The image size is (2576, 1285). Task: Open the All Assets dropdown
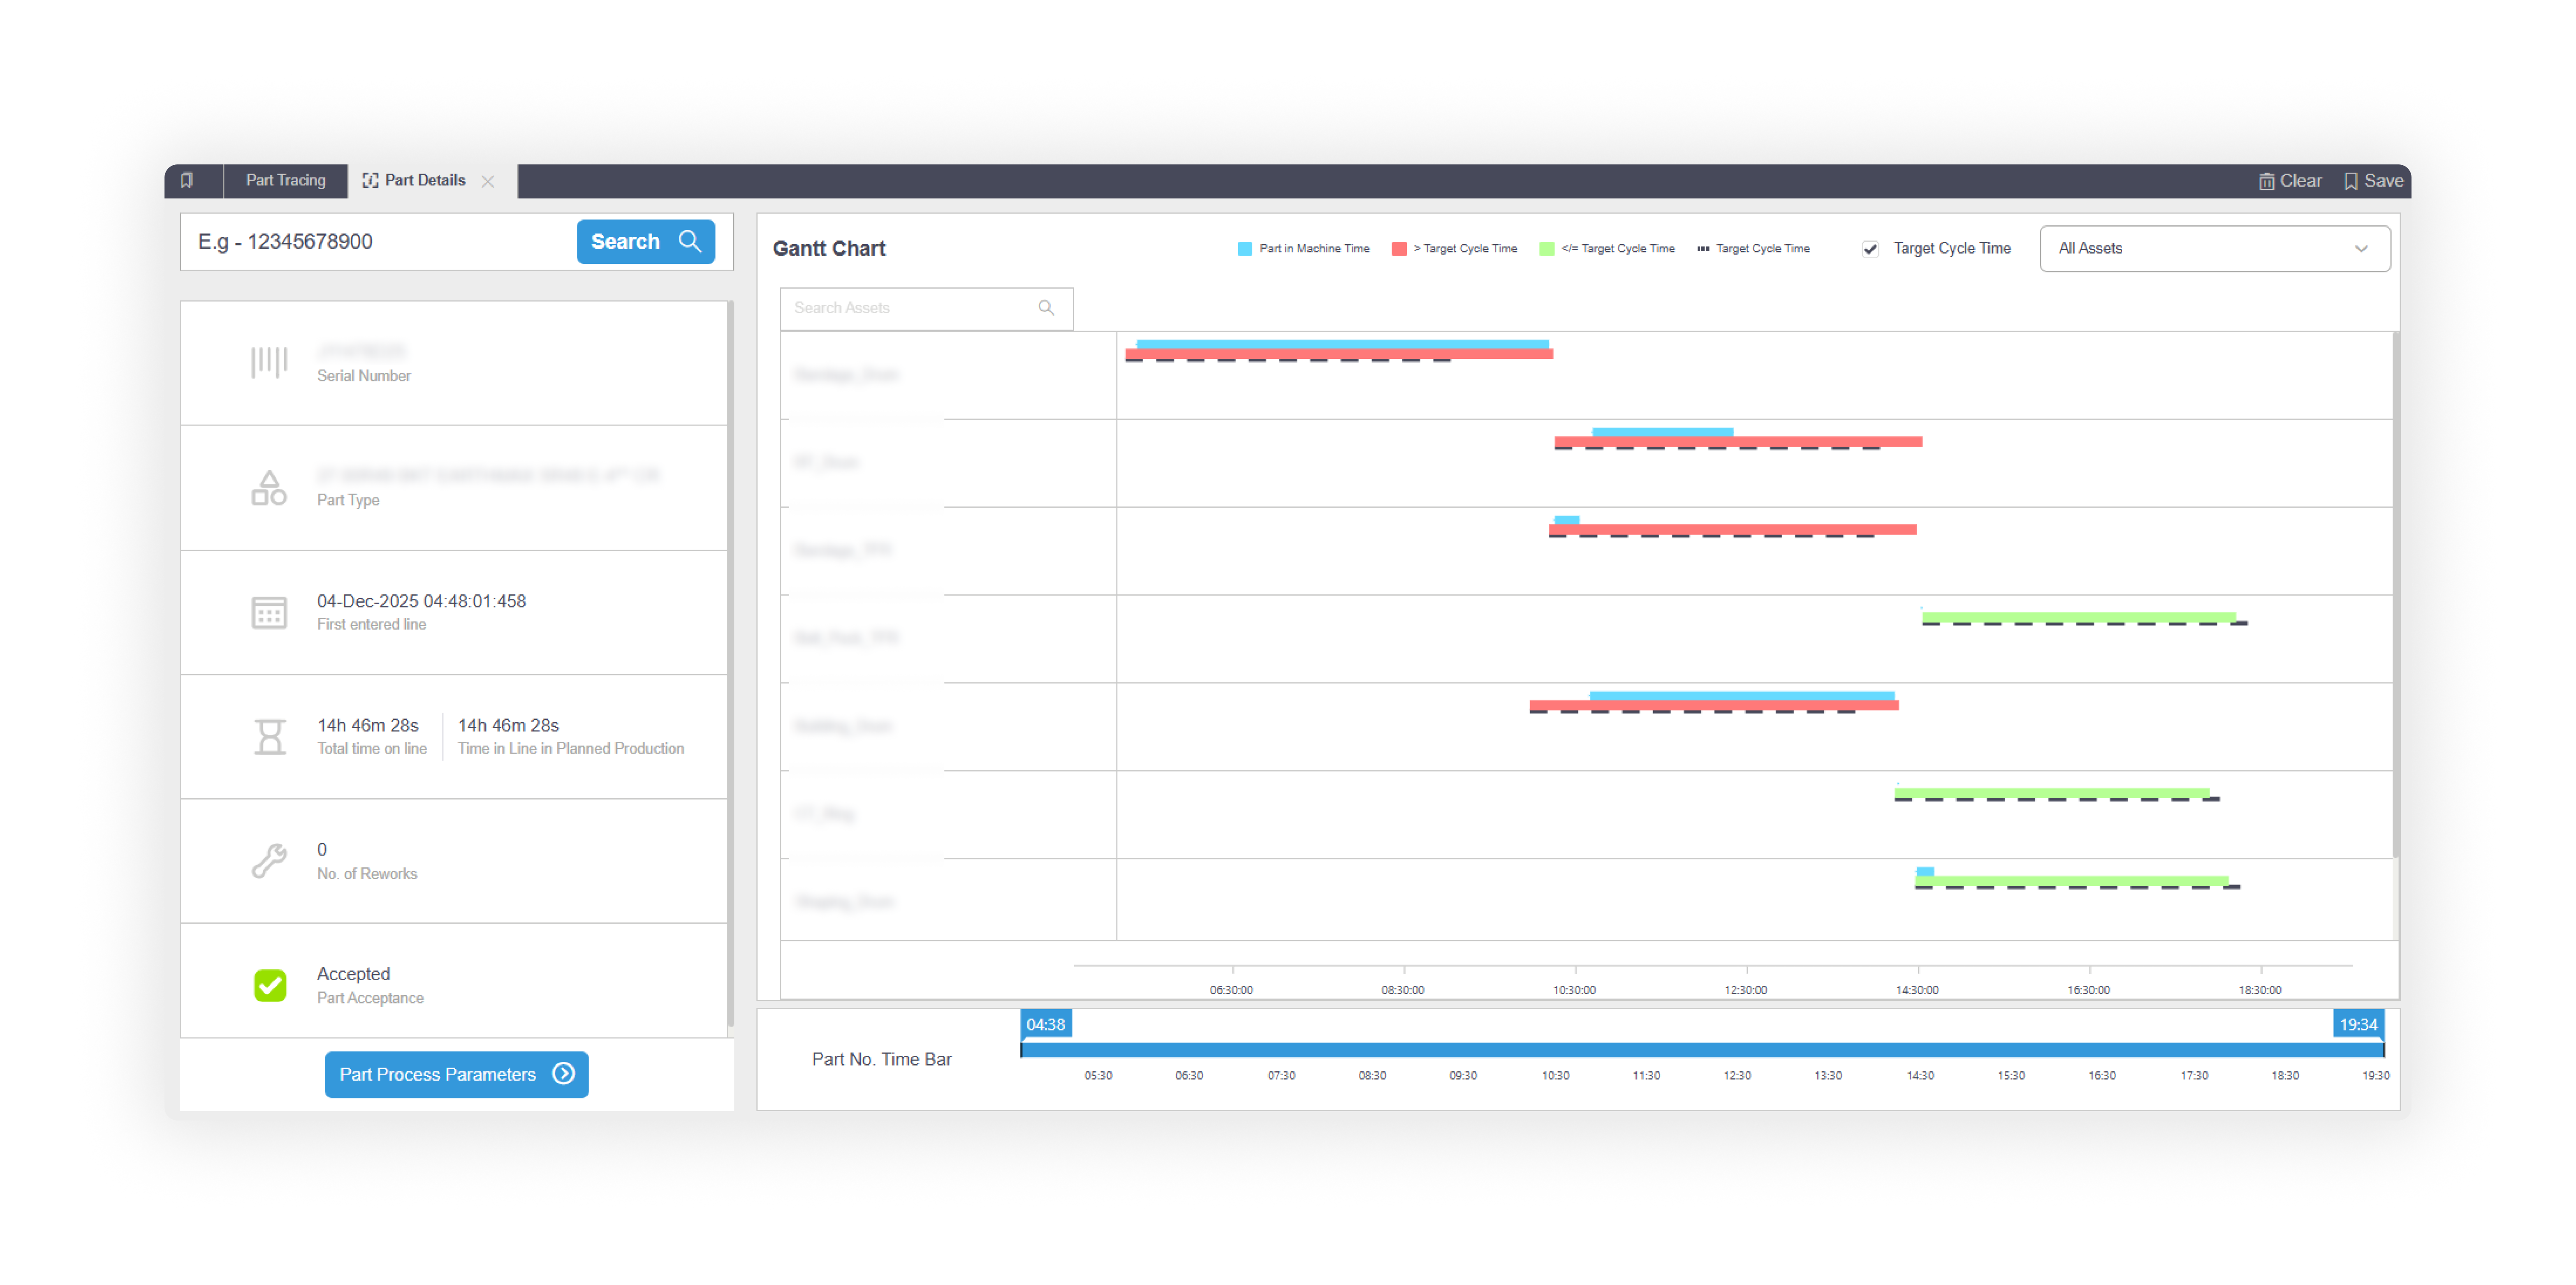(x=2214, y=249)
